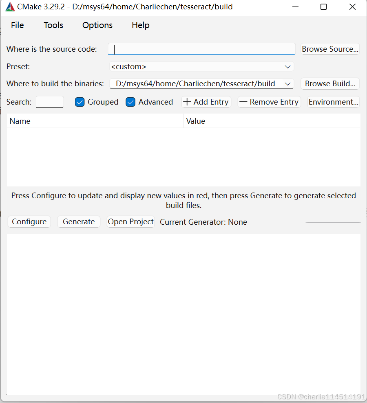Click the progress bar beside Current Generator
Screen dimensions: 367x403
(x=333, y=222)
